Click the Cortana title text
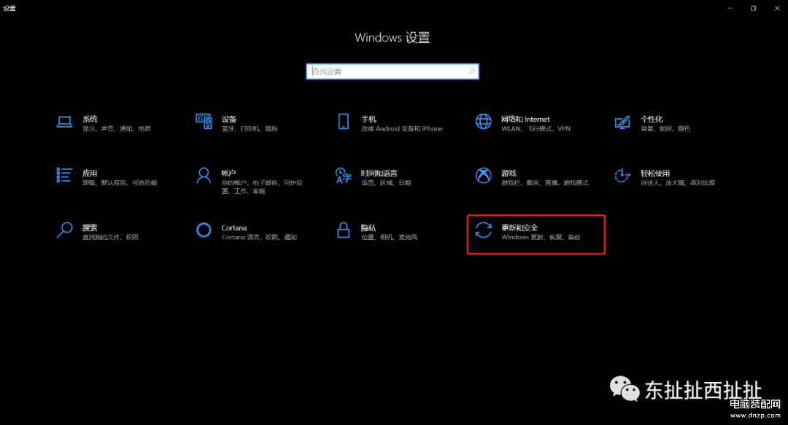Screen dimensions: 788x425 point(234,227)
